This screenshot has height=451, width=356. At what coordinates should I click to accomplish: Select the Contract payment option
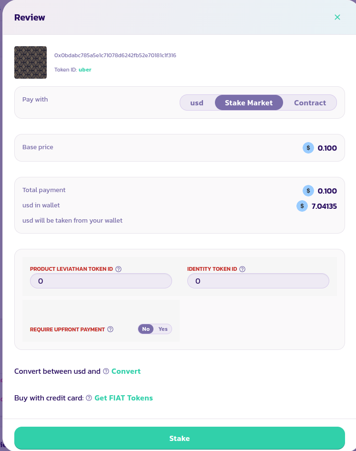click(310, 103)
